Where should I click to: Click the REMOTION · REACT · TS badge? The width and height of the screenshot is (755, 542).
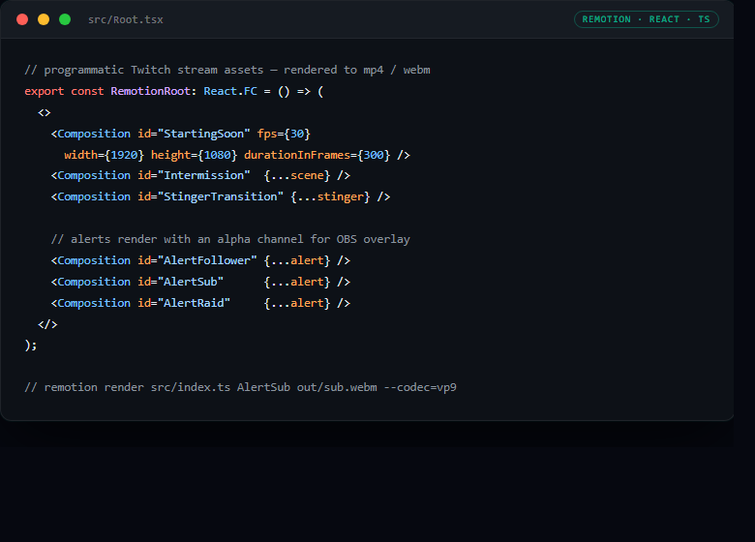pos(647,19)
